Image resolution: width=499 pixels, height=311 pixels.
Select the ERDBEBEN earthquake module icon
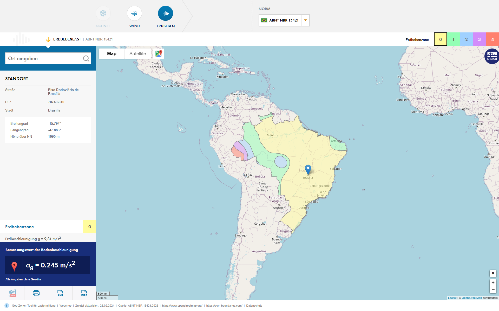165,13
